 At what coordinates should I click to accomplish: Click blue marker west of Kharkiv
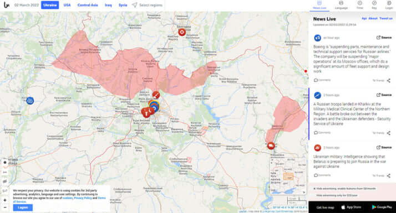[x=30, y=101]
